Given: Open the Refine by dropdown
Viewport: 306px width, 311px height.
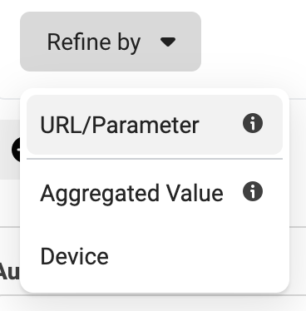Looking at the screenshot, I should click(111, 42).
